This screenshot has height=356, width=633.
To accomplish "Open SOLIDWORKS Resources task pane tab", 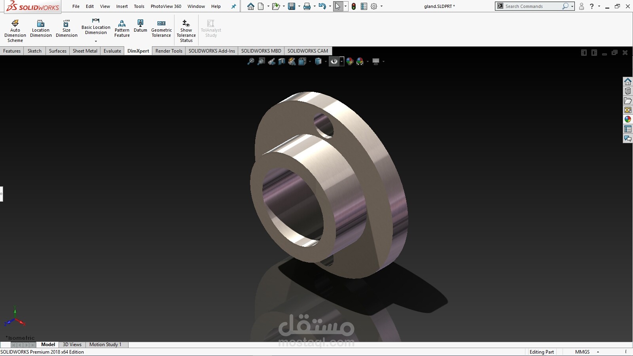I will tap(628, 81).
